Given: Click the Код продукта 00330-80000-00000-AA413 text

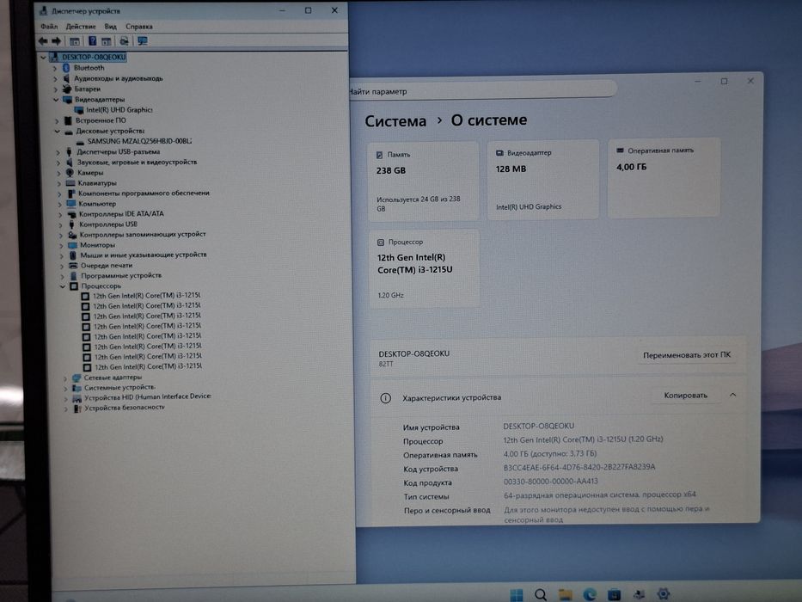Looking at the screenshot, I should [x=550, y=482].
